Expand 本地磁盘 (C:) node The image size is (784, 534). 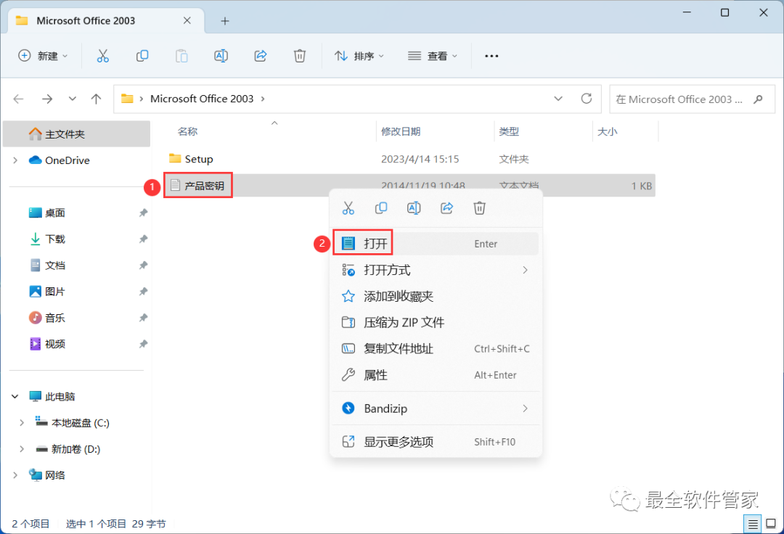pyautogui.click(x=22, y=423)
